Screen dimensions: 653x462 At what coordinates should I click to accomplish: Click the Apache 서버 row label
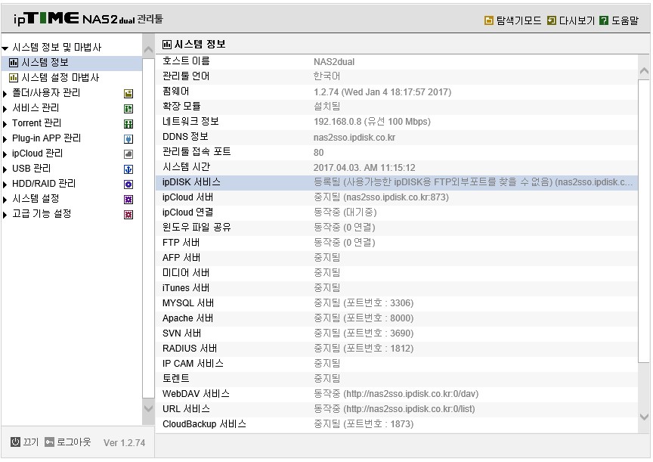(x=188, y=318)
